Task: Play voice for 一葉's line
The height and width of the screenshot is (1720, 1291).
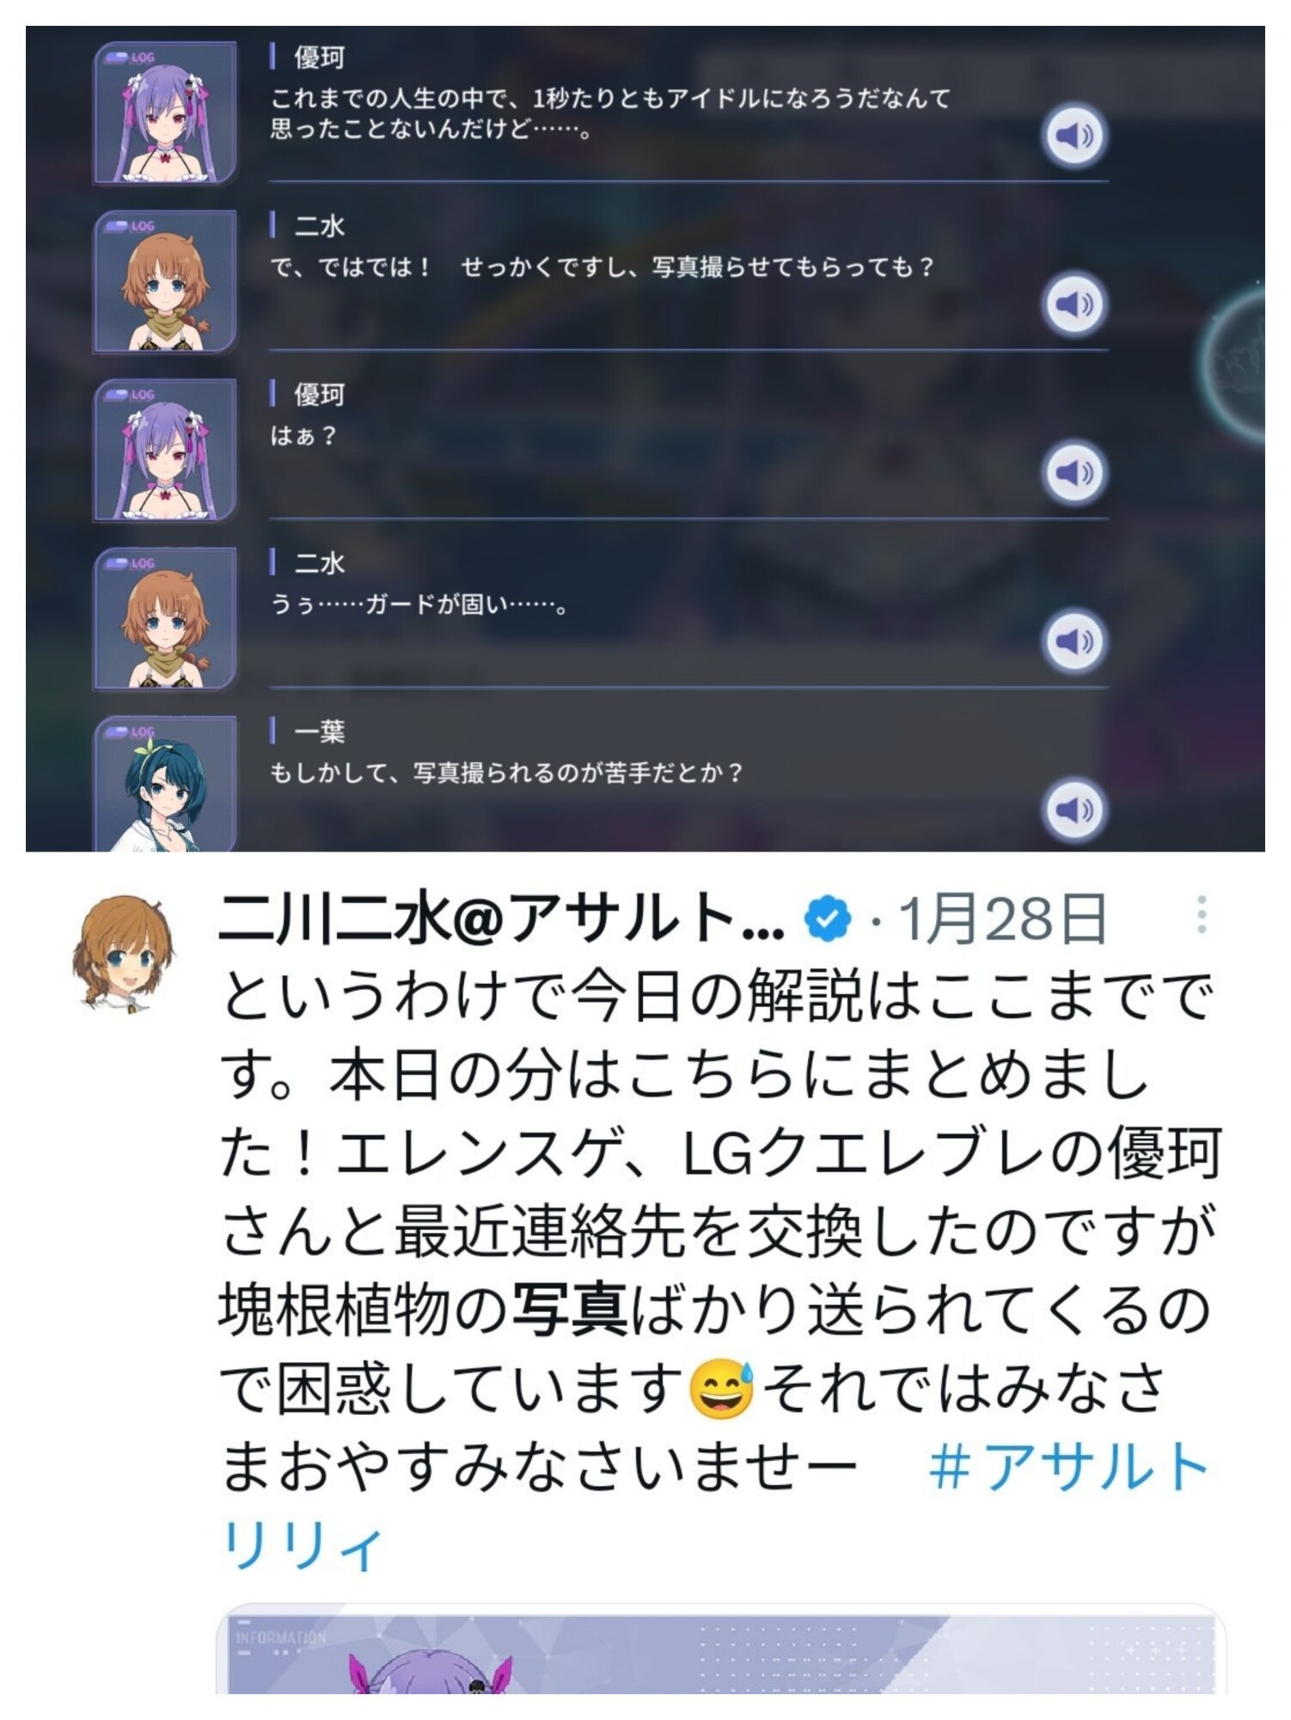Action: [1074, 809]
